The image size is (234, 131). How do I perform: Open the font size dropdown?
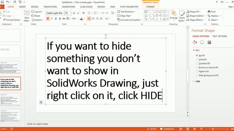71,13
